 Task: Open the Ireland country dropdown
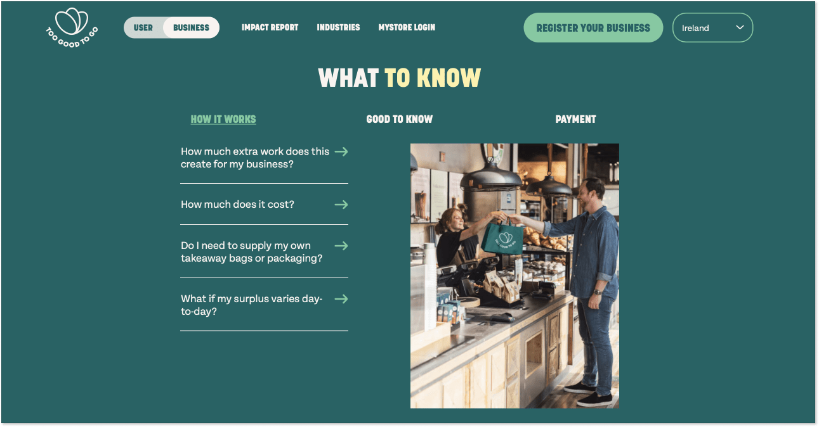[x=712, y=28]
